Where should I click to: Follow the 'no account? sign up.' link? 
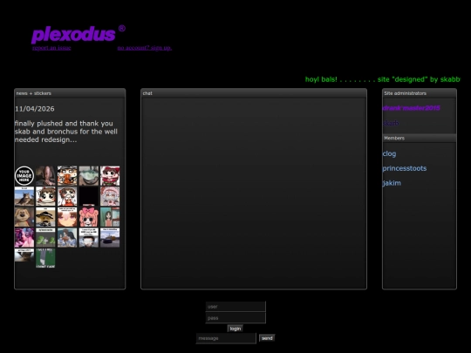[145, 48]
